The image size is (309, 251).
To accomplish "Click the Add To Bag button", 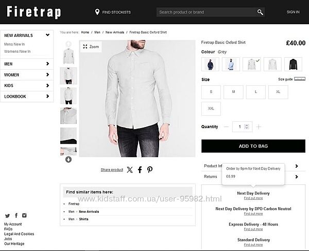I will click(253, 146).
